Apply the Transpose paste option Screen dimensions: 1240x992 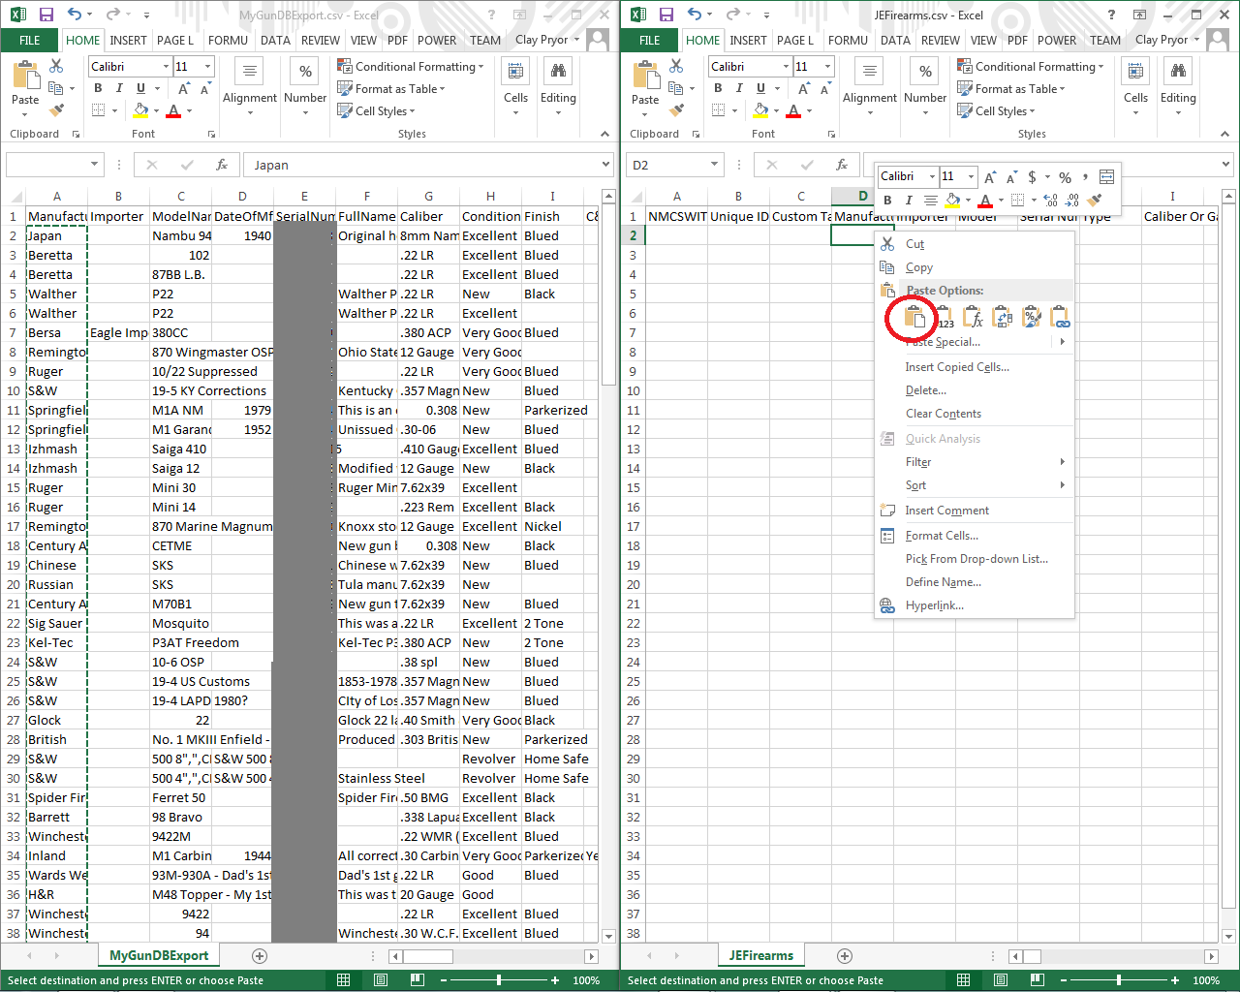[1003, 316]
